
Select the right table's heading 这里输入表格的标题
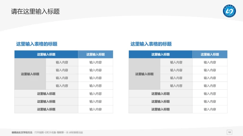(x=151, y=44)
